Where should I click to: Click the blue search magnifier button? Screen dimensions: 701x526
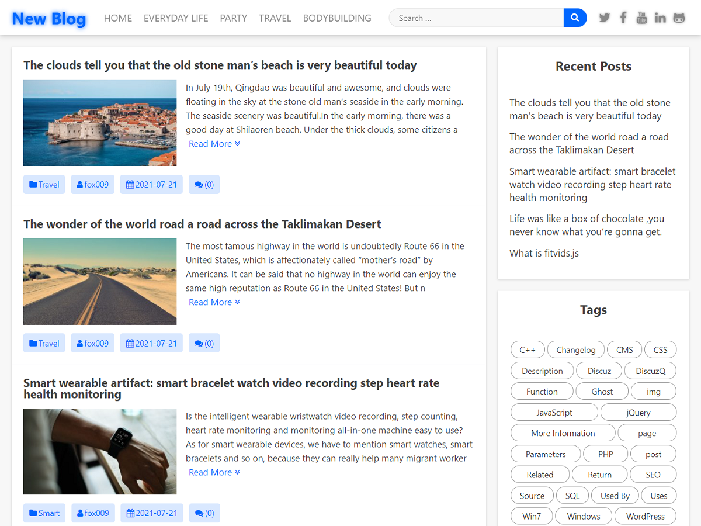(x=575, y=18)
